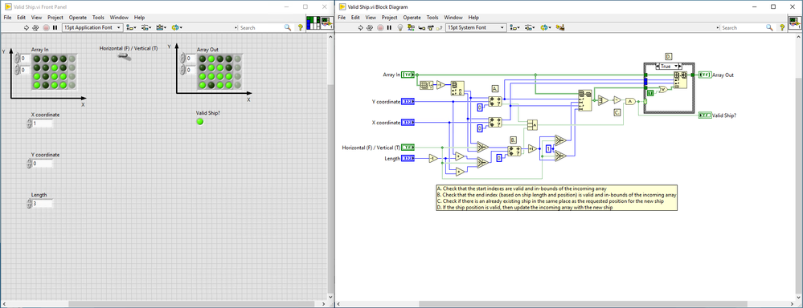Toggle the Horizontal/Vertical switch
803x308 pixels.
pos(124,57)
